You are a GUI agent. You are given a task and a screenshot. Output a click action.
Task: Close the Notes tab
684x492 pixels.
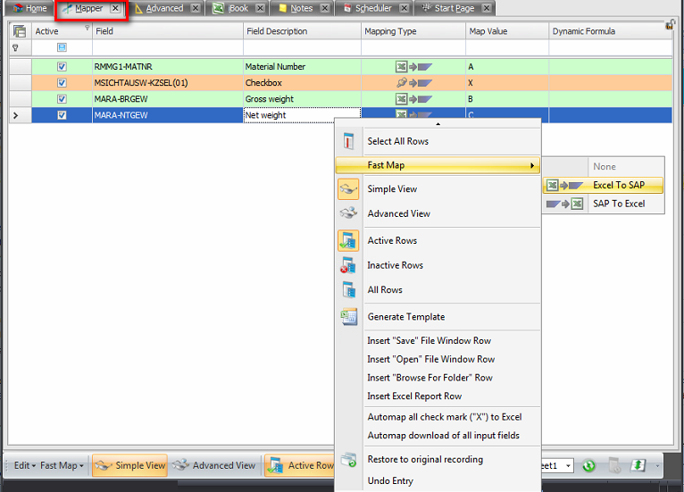point(325,8)
